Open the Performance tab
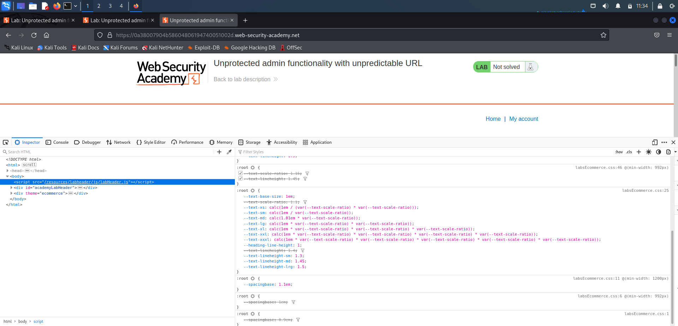 (187, 142)
